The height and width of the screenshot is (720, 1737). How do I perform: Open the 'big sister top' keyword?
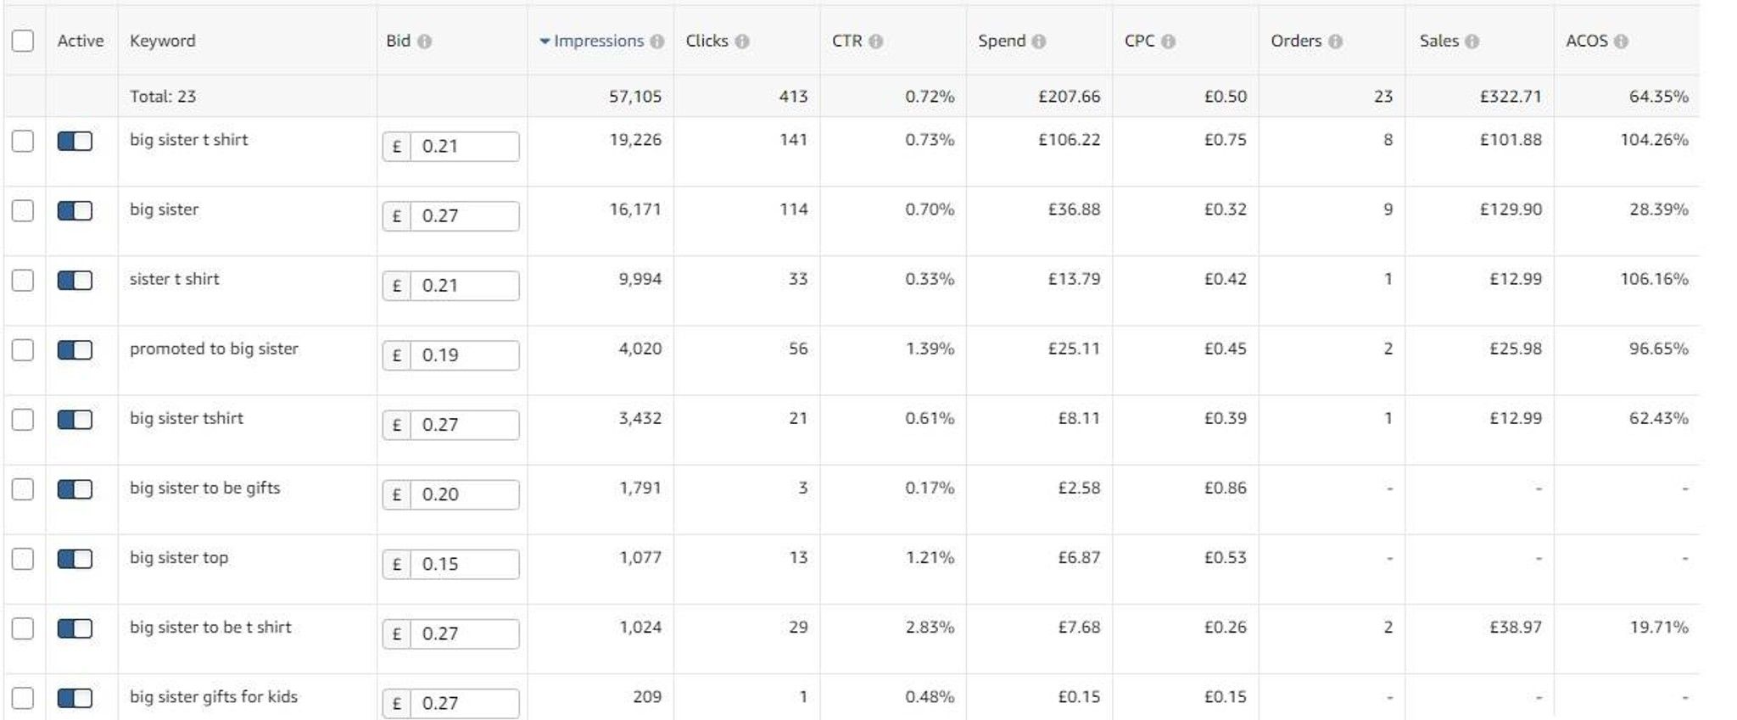(x=179, y=557)
